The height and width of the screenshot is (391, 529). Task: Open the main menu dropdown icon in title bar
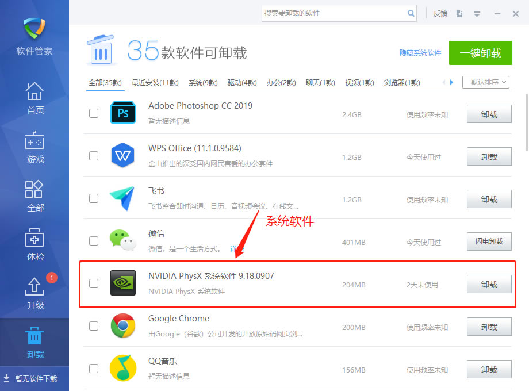pos(477,14)
